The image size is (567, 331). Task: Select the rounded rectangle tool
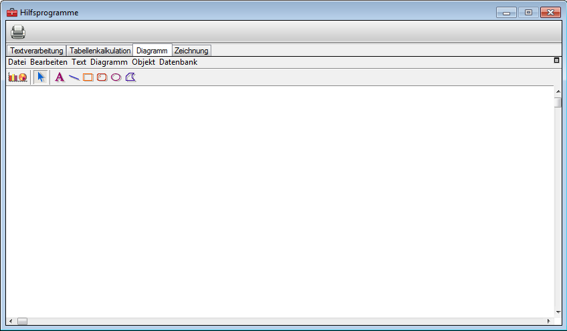pyautogui.click(x=102, y=77)
